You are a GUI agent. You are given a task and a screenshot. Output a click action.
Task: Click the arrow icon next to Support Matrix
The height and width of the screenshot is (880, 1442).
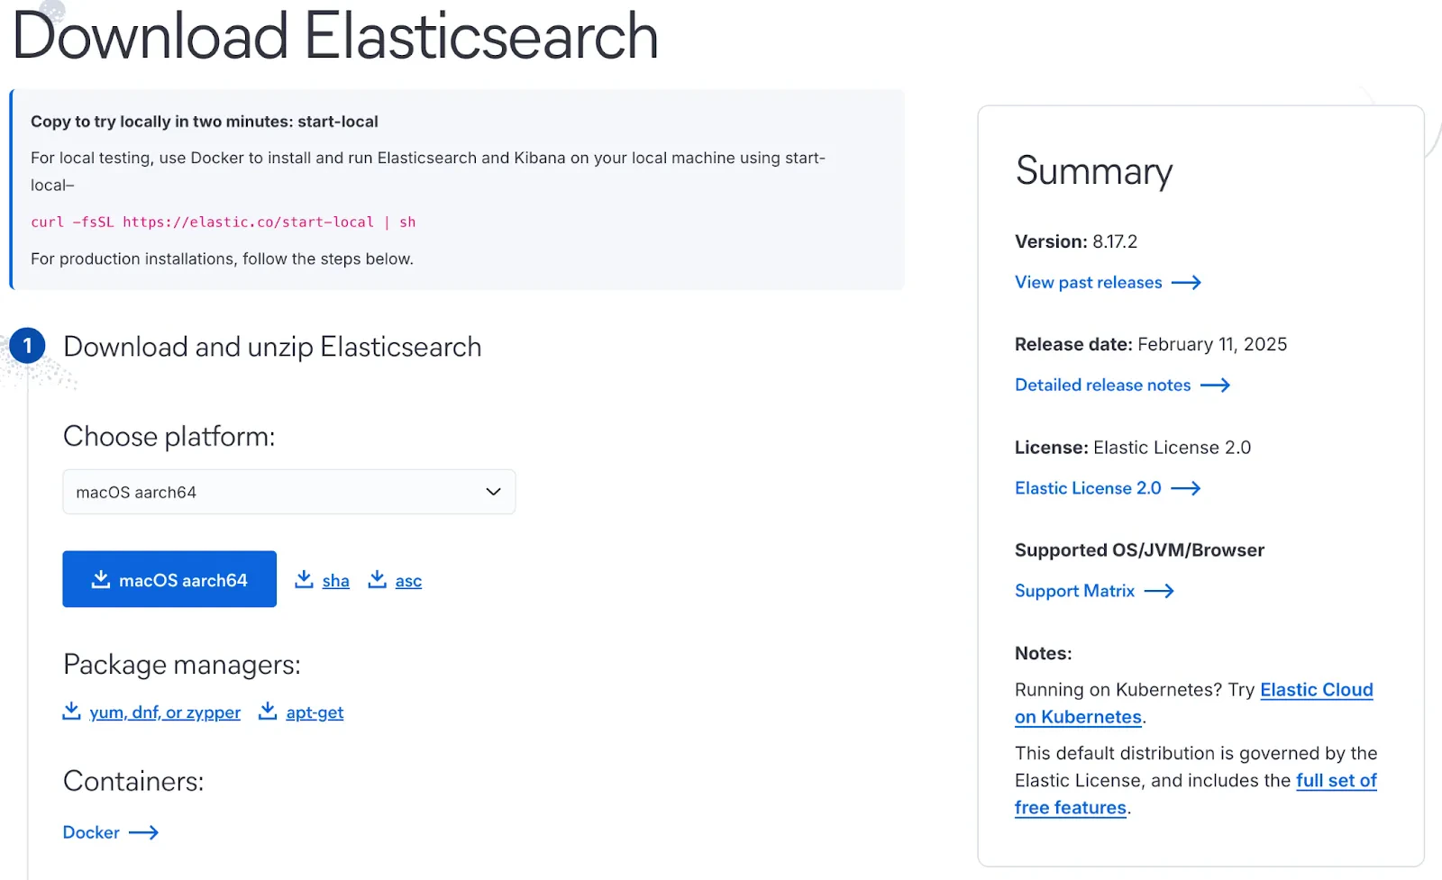tap(1160, 591)
